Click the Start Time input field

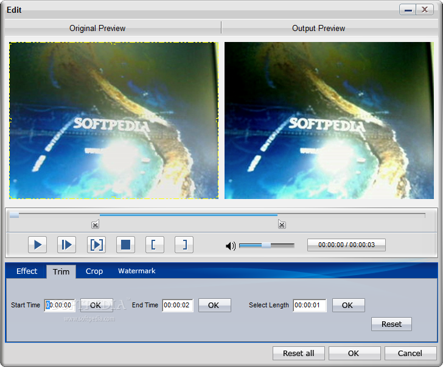pos(60,305)
